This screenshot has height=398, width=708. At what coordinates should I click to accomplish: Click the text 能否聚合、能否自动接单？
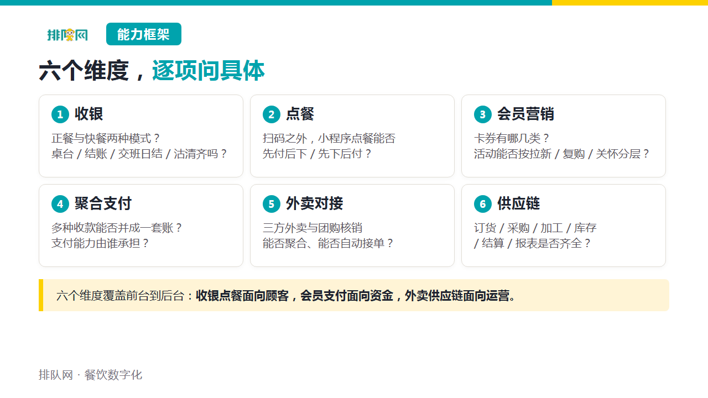tap(329, 243)
